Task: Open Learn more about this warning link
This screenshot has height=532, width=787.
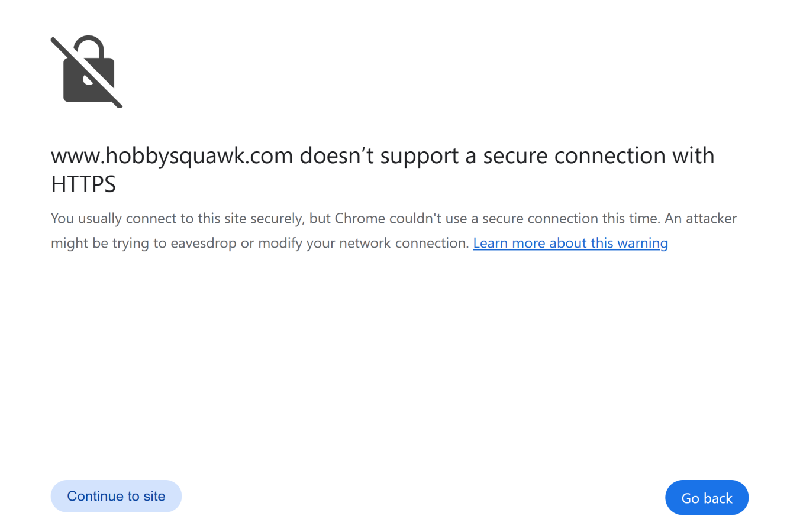Action: (570, 243)
